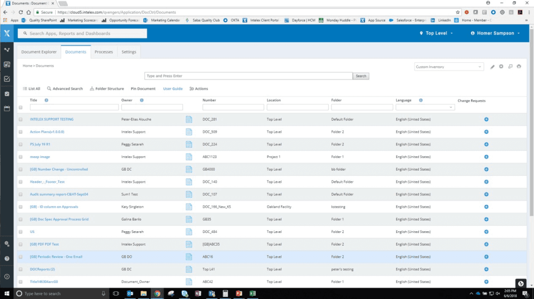Click the sidebar workflow graph icon

click(7, 49)
